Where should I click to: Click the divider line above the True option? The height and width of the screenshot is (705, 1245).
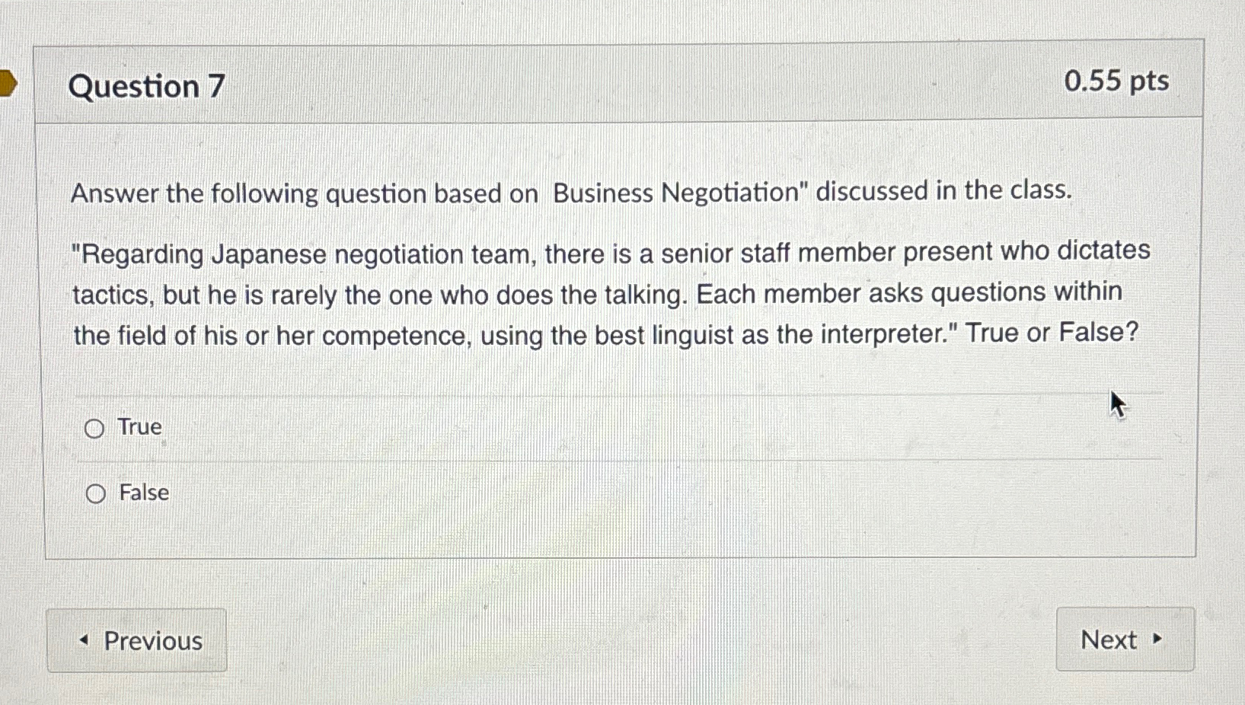point(609,395)
